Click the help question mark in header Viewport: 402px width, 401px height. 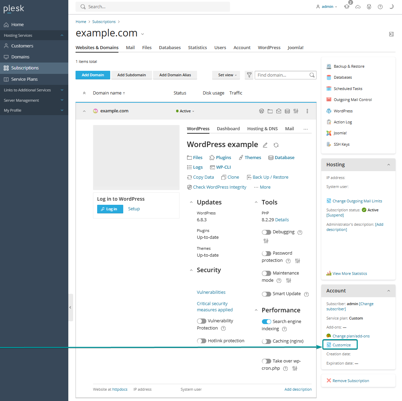pyautogui.click(x=380, y=7)
